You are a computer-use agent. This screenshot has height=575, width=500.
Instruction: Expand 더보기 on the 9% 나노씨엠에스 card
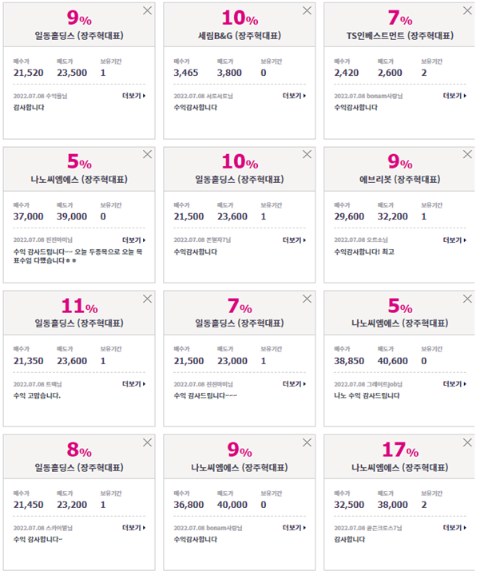pyautogui.click(x=294, y=528)
